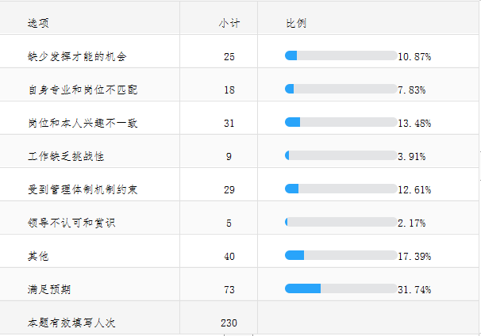Click the count value 73
This screenshot has height=336, width=481.
click(x=229, y=290)
